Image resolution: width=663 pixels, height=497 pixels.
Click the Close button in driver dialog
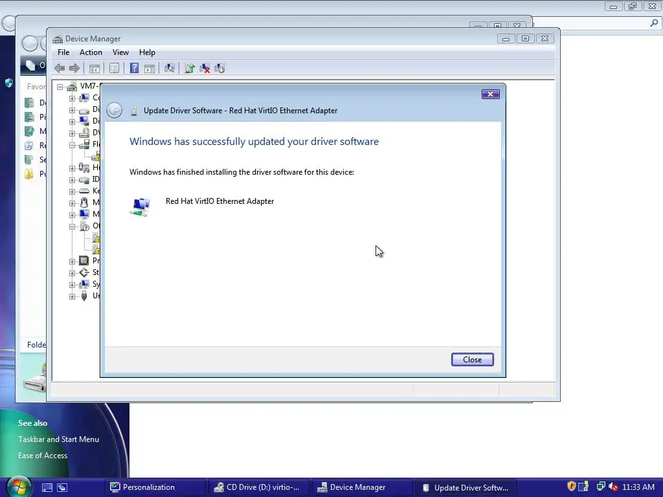(472, 360)
